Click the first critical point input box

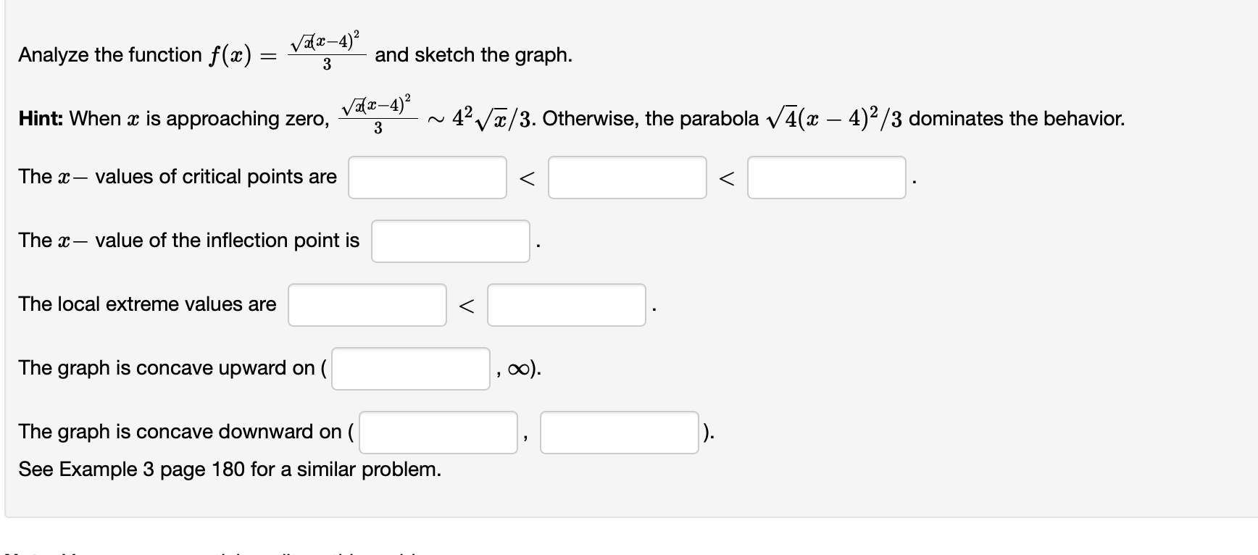pos(427,177)
